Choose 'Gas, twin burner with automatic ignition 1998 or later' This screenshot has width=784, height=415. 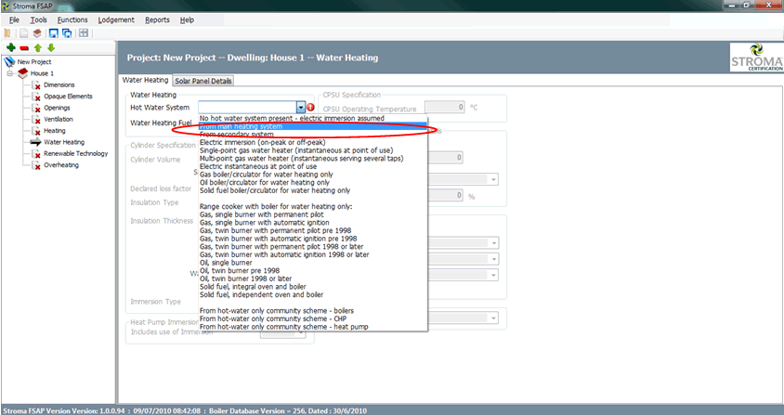click(313, 254)
